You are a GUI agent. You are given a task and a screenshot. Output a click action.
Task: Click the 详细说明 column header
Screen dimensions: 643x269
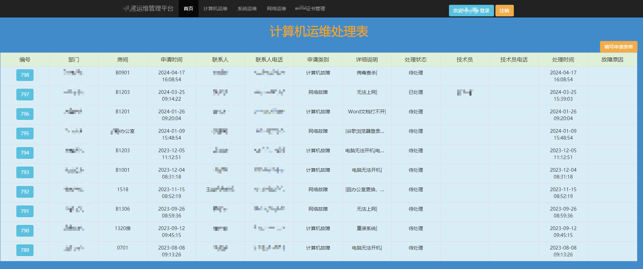click(x=367, y=60)
